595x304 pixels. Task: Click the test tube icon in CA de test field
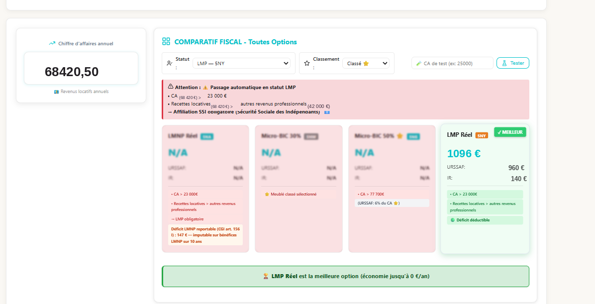[x=419, y=63]
